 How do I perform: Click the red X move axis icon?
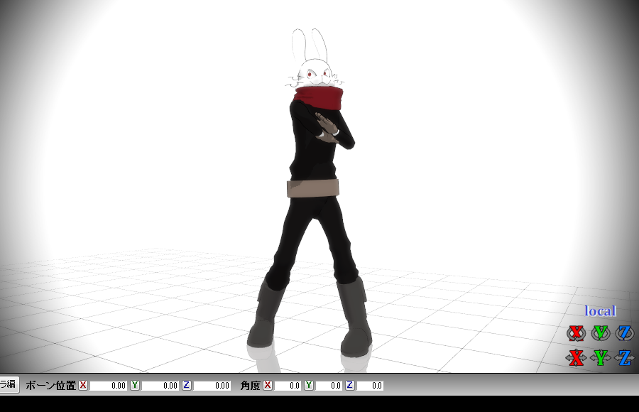pos(576,358)
